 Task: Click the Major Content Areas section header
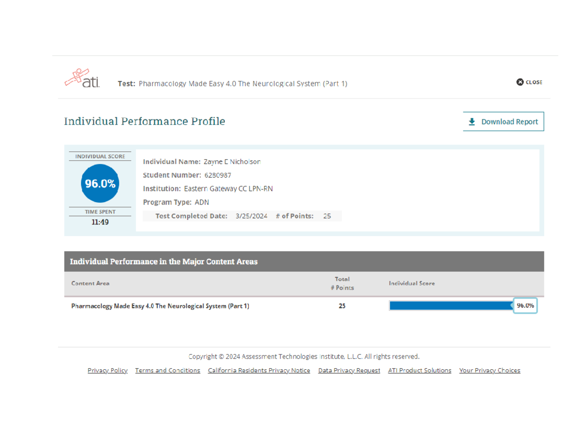(304, 262)
